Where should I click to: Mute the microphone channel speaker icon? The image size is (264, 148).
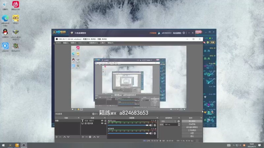coord(151,125)
